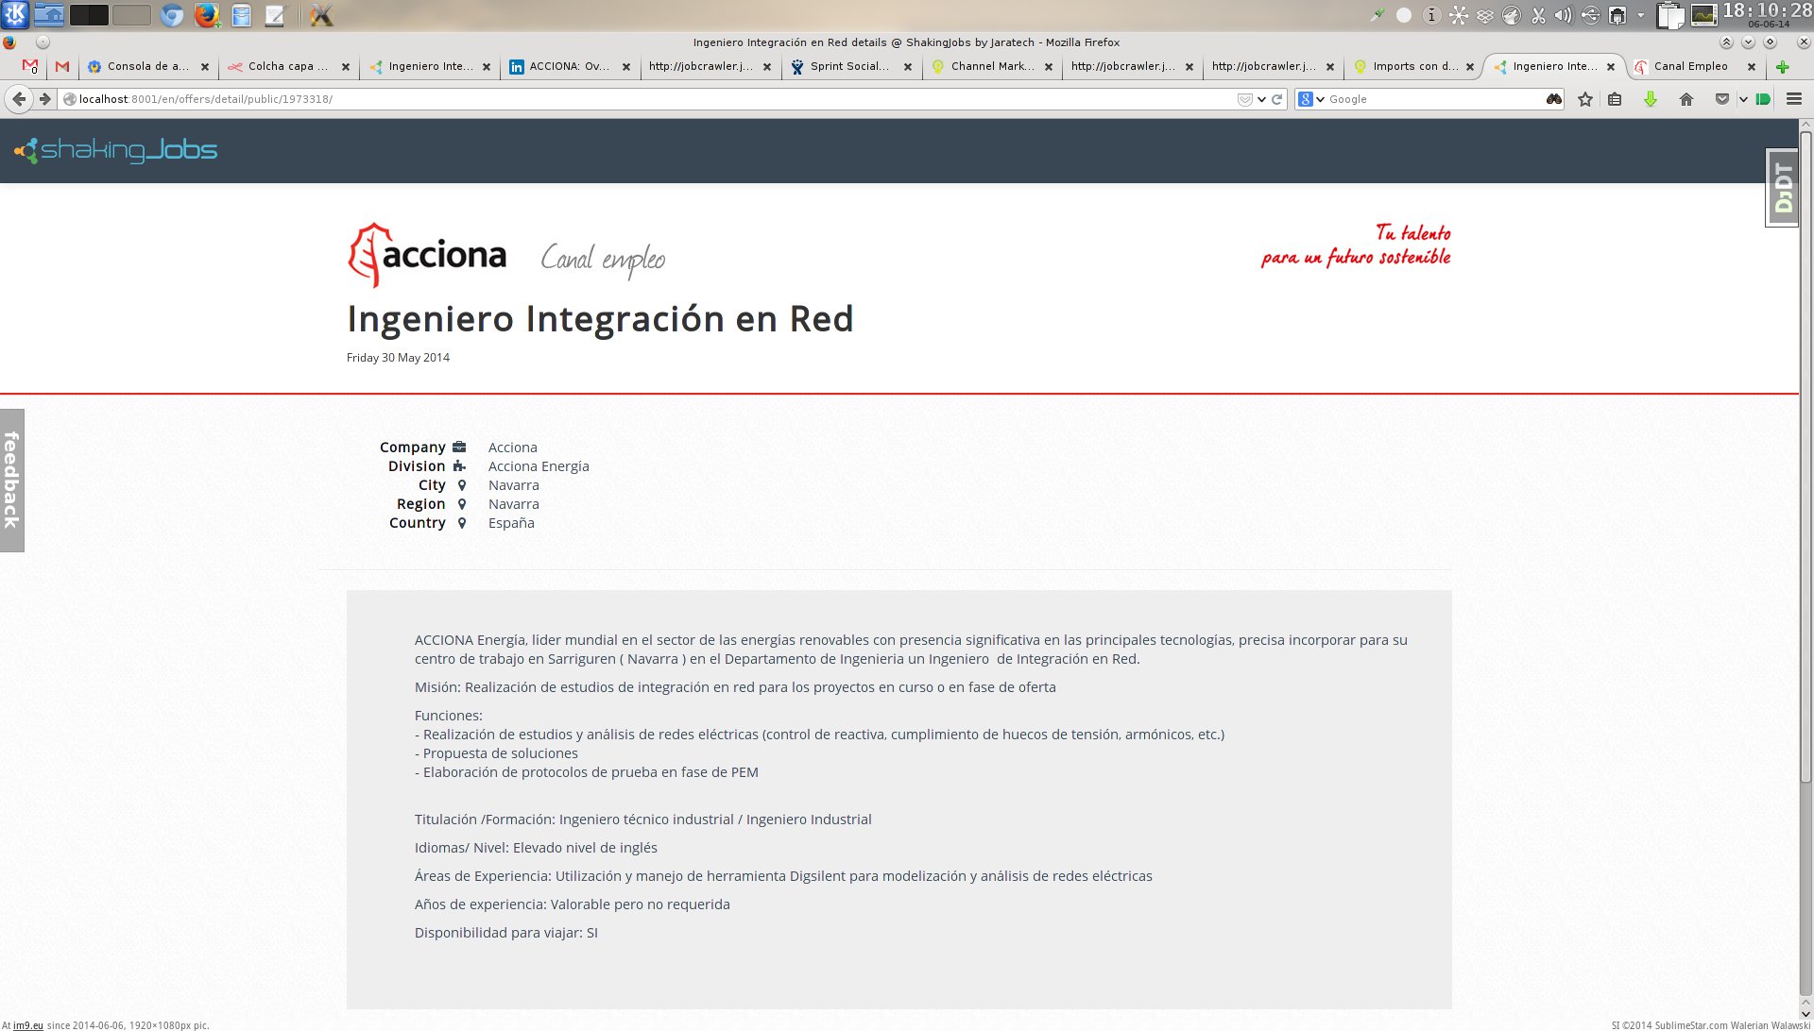Click the volume speaker tray icon

click(1565, 16)
